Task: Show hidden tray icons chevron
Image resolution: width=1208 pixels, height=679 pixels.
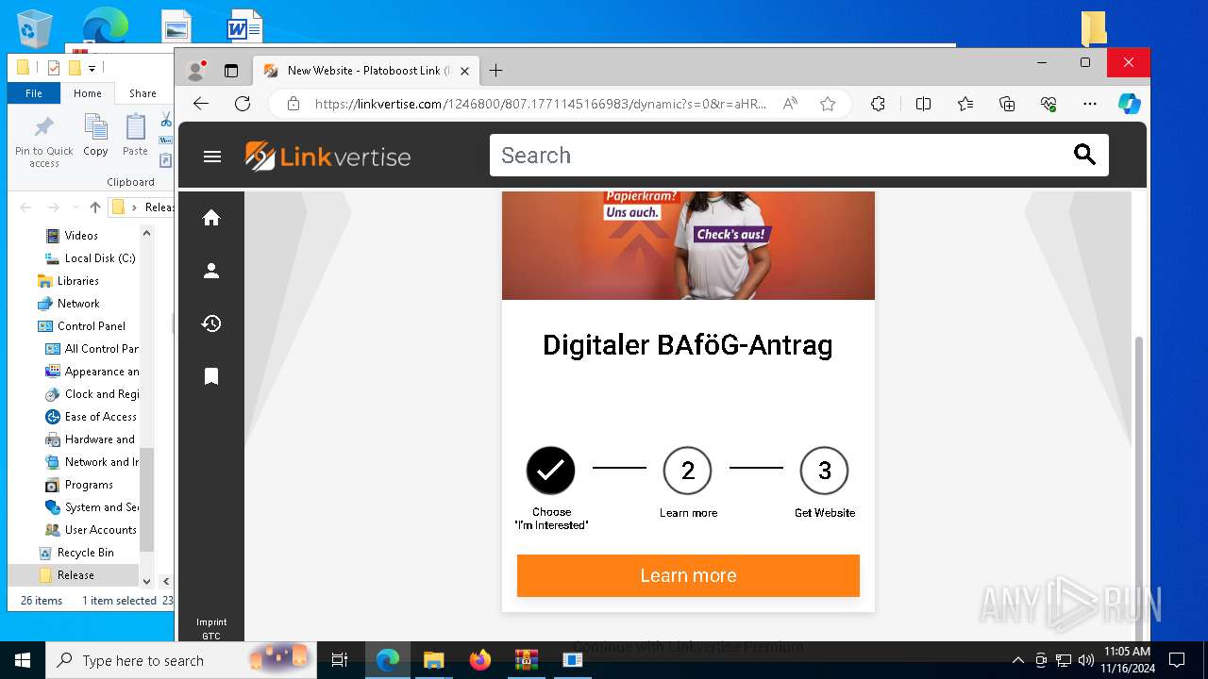Action: point(1017,660)
